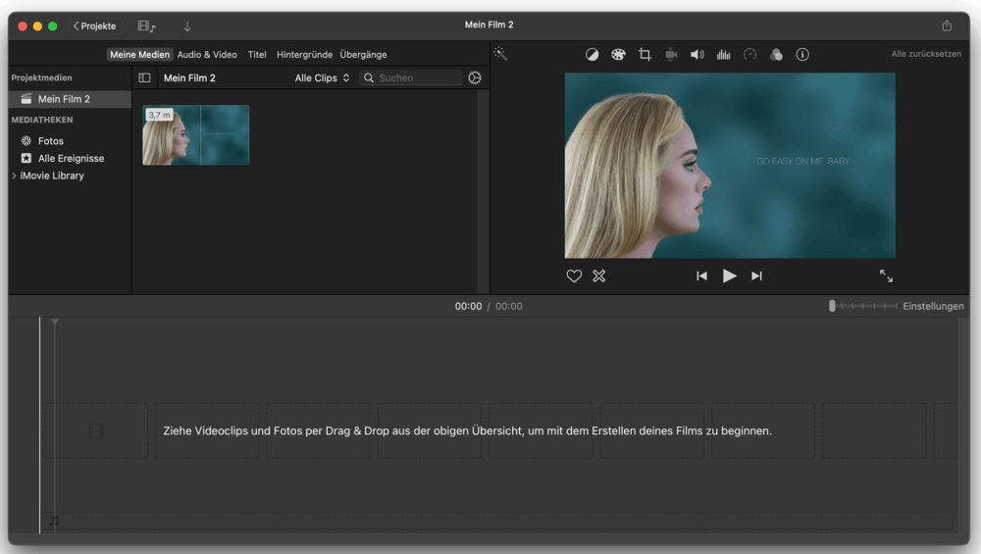The image size is (981, 554).
Task: Open the volume adjustment tool
Action: coord(697,55)
